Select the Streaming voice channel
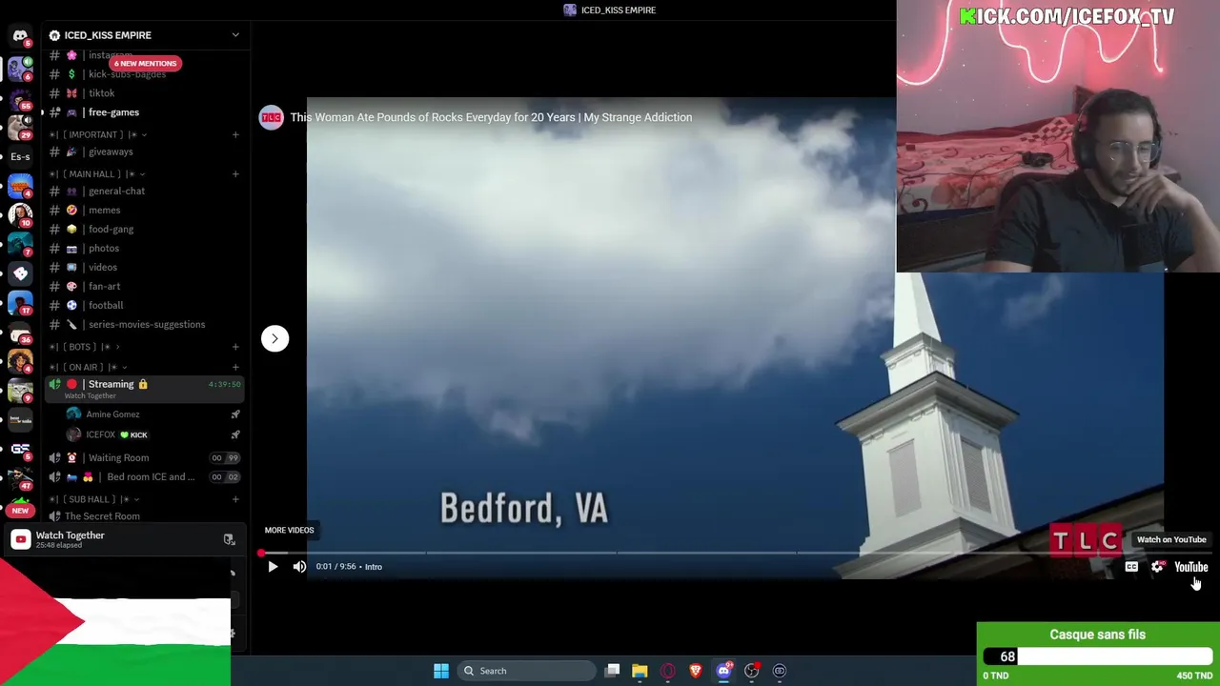1220x686 pixels. [143, 389]
